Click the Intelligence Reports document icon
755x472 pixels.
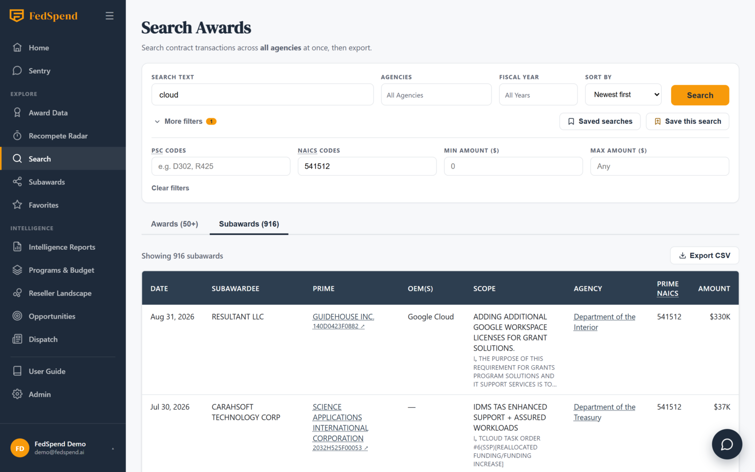coord(17,247)
